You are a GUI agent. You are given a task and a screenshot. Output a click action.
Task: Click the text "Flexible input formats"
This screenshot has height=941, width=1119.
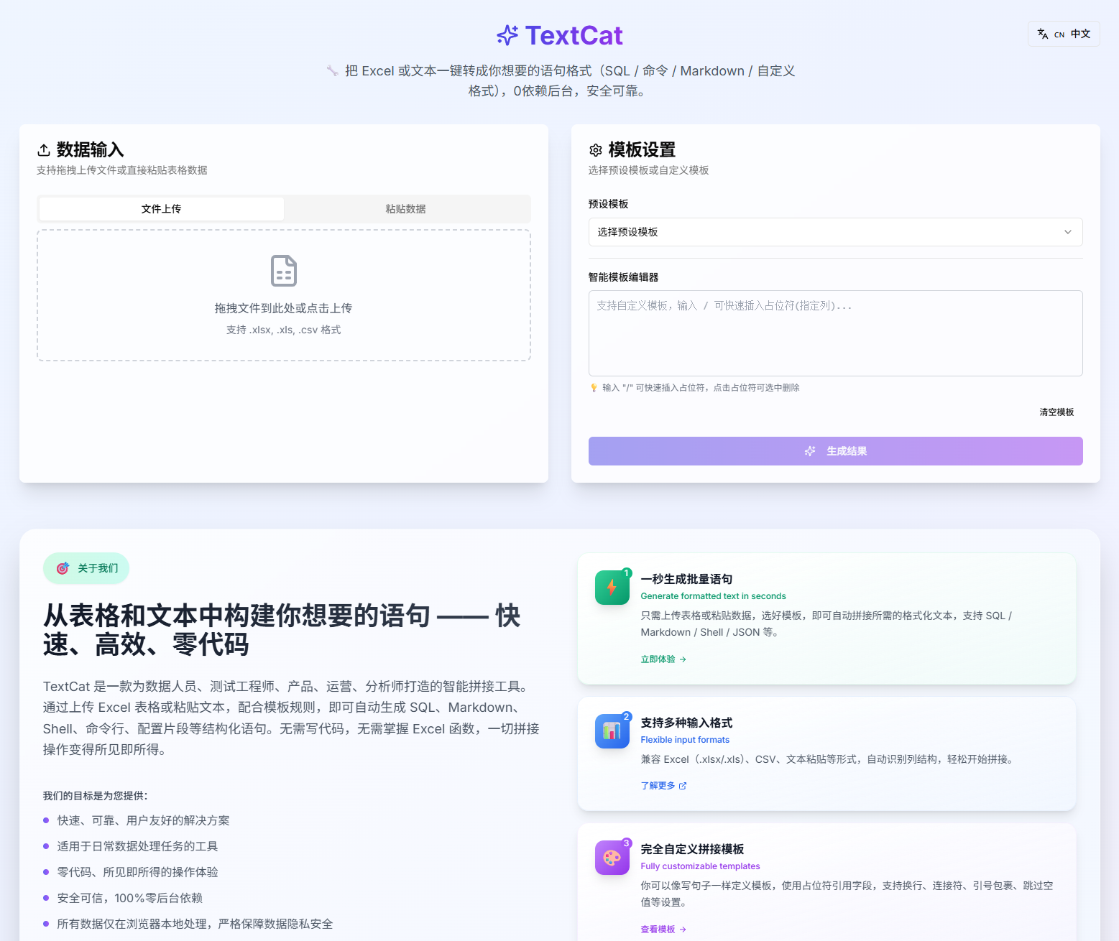(685, 740)
